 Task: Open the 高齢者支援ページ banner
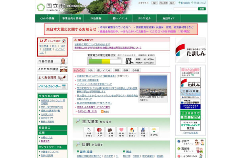190,150
